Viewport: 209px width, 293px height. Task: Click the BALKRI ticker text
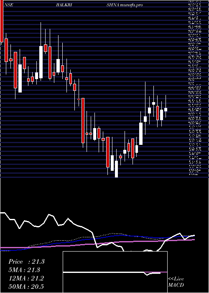pyautogui.click(x=64, y=5)
